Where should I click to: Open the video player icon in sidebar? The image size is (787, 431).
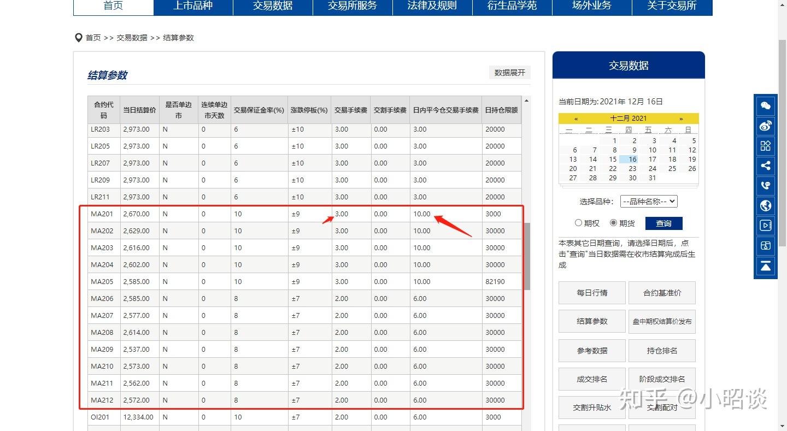765,226
